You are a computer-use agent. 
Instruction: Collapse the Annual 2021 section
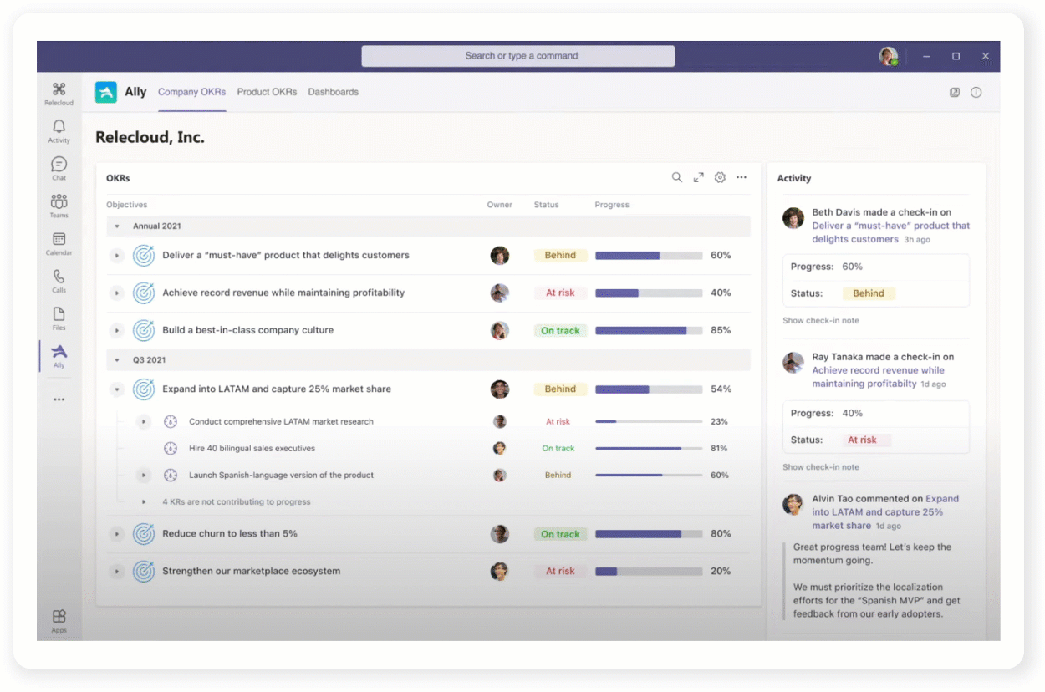117,226
